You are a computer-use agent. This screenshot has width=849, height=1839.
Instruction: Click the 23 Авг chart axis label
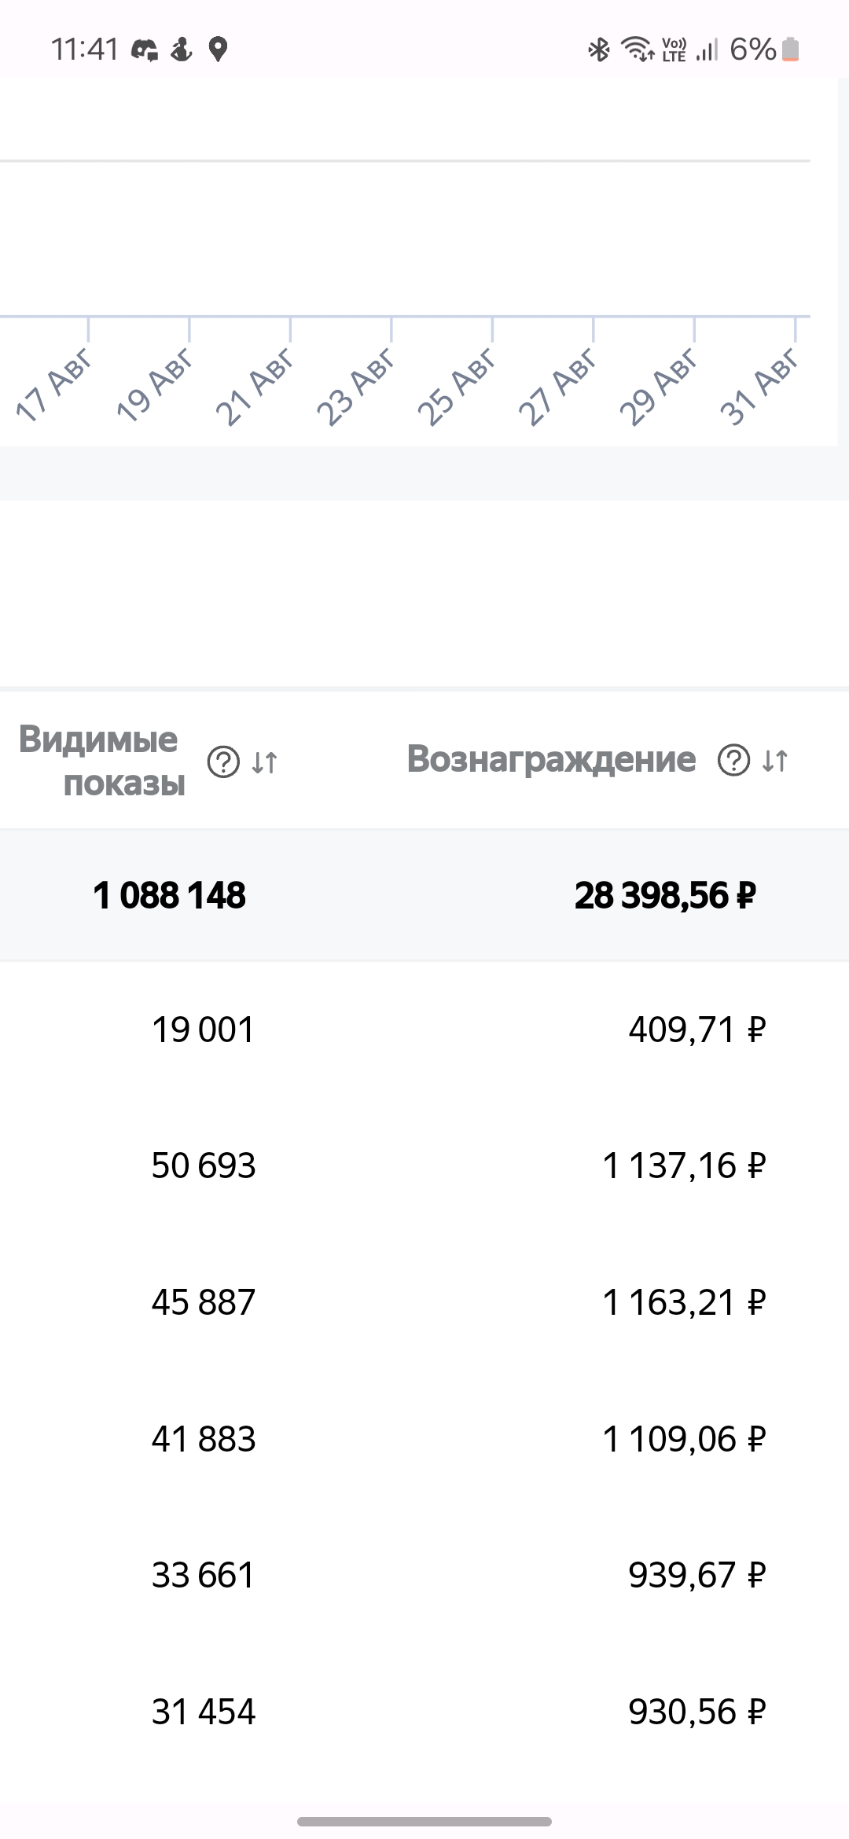pyautogui.click(x=356, y=386)
